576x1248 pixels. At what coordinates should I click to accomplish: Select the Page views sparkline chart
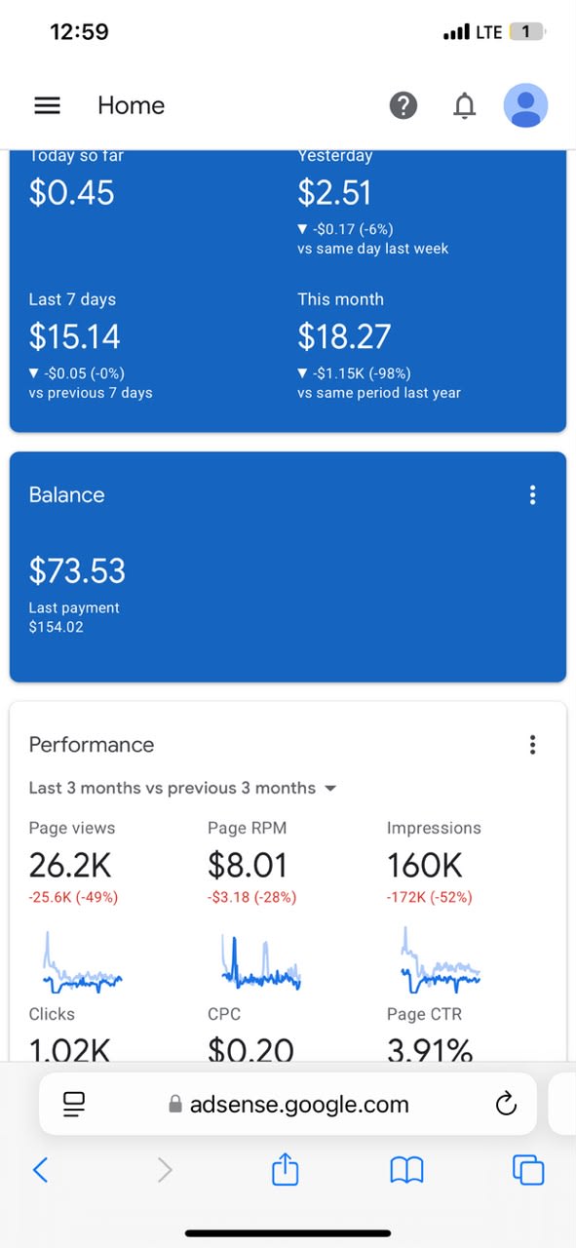[x=82, y=961]
